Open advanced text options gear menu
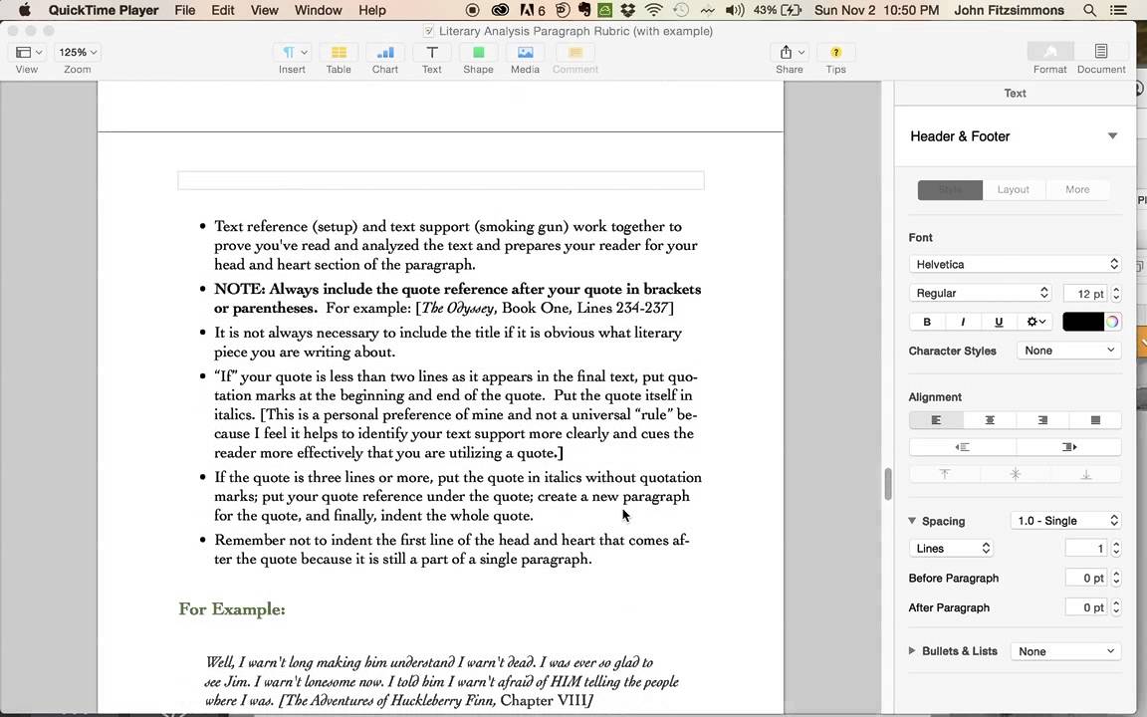The image size is (1147, 717). (x=1035, y=322)
